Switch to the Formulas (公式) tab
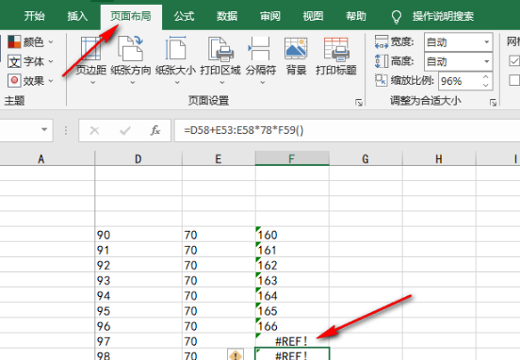 pos(184,16)
